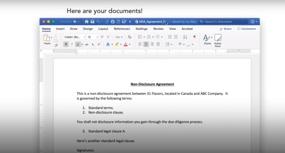This screenshot has width=285, height=153.
Task: Click the Increase Indent icon
Action: point(175,37)
